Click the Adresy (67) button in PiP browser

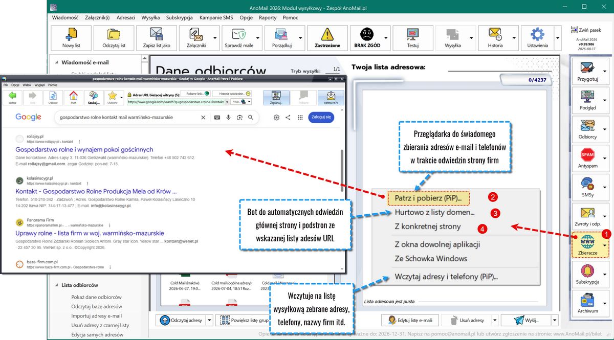pyautogui.click(x=331, y=97)
